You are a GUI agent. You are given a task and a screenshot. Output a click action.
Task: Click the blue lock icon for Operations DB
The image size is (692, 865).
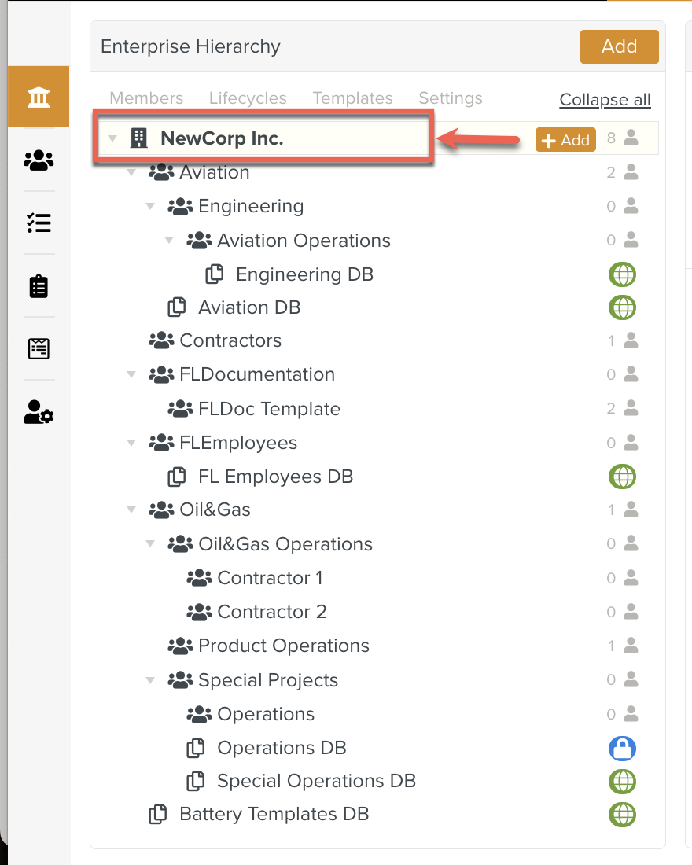[x=622, y=748]
